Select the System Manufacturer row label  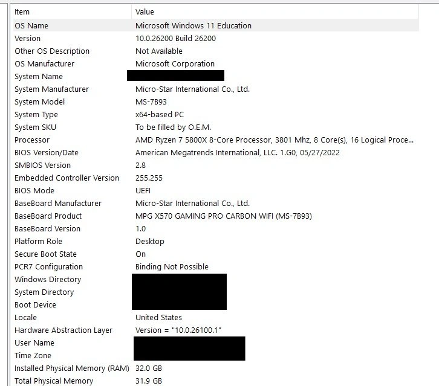(52, 89)
